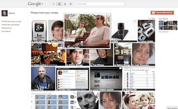Select Photos from your circles
This screenshot has width=178, height=109.
tap(11, 22)
